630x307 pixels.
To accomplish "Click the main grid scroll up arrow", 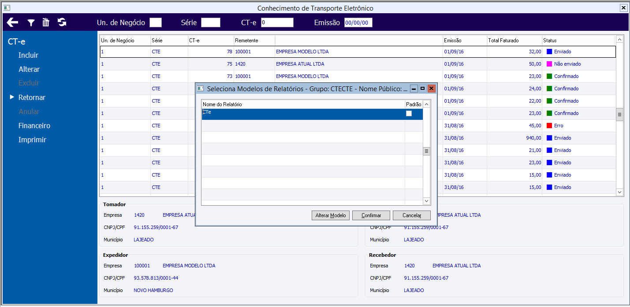I will coord(619,40).
